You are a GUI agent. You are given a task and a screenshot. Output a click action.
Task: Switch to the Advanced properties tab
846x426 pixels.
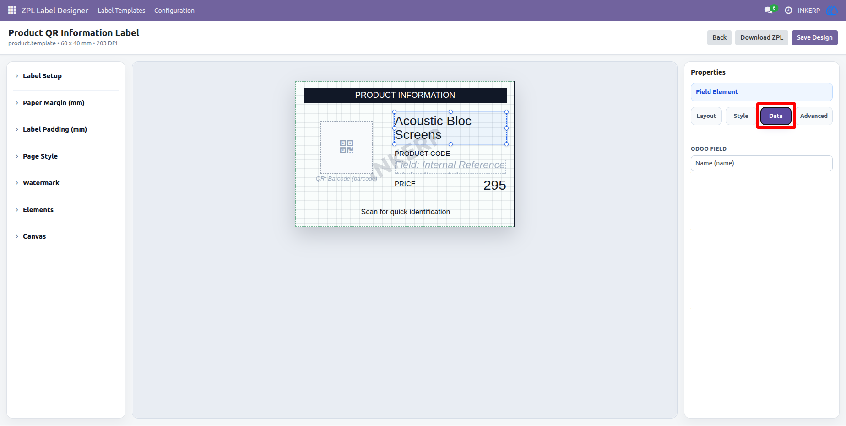[x=813, y=116]
